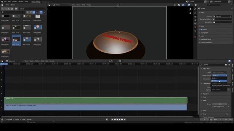Screen dimensions: 234x131
Task: Click the Blender logo icon
Action: (2, 1)
